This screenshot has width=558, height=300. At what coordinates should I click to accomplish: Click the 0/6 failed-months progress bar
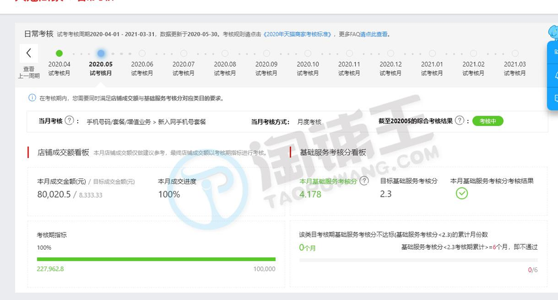[418, 259]
